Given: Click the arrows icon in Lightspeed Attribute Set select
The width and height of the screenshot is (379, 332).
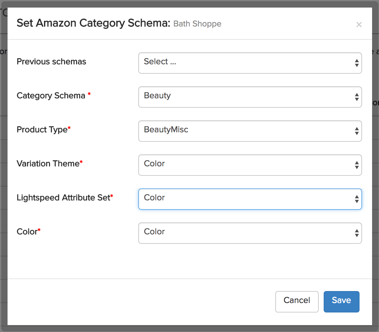Looking at the screenshot, I should 357,199.
